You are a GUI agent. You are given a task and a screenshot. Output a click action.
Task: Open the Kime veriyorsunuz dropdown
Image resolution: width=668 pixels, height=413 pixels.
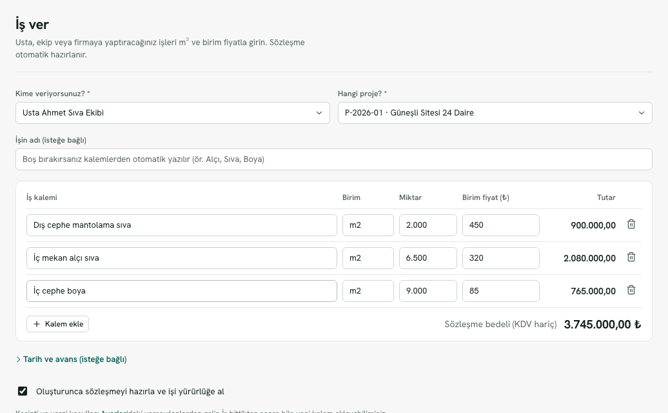tap(173, 113)
